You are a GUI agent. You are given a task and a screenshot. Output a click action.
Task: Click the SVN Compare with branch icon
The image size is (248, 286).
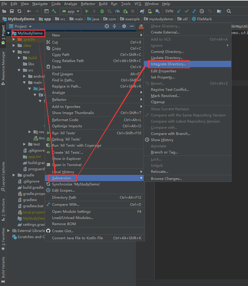click(194, 11)
